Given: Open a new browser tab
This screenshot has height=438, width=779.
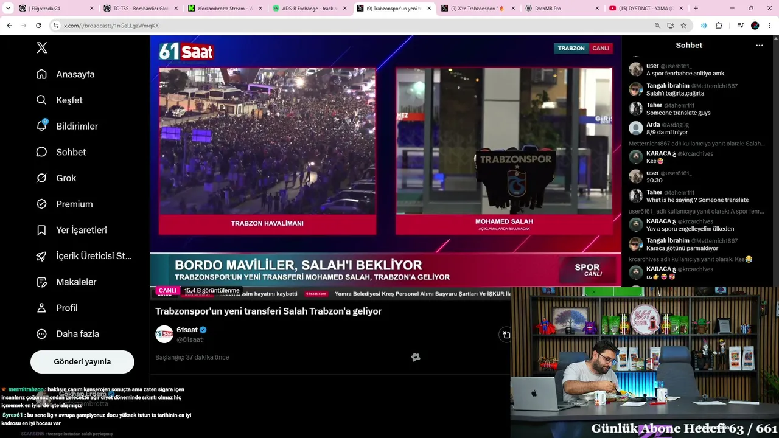Looking at the screenshot, I should (696, 9).
